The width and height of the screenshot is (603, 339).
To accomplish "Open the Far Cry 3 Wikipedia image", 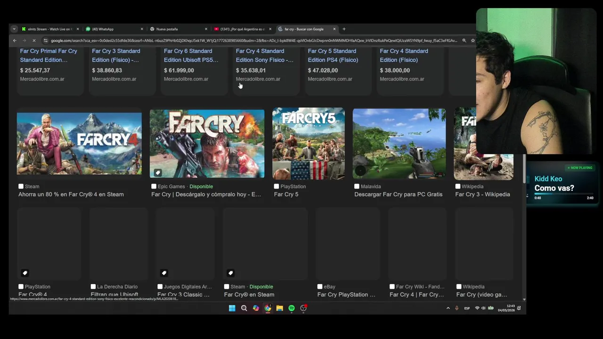I will 483,144.
